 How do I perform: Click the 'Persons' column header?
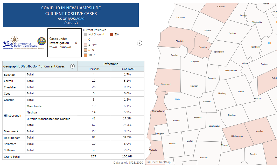94,69
